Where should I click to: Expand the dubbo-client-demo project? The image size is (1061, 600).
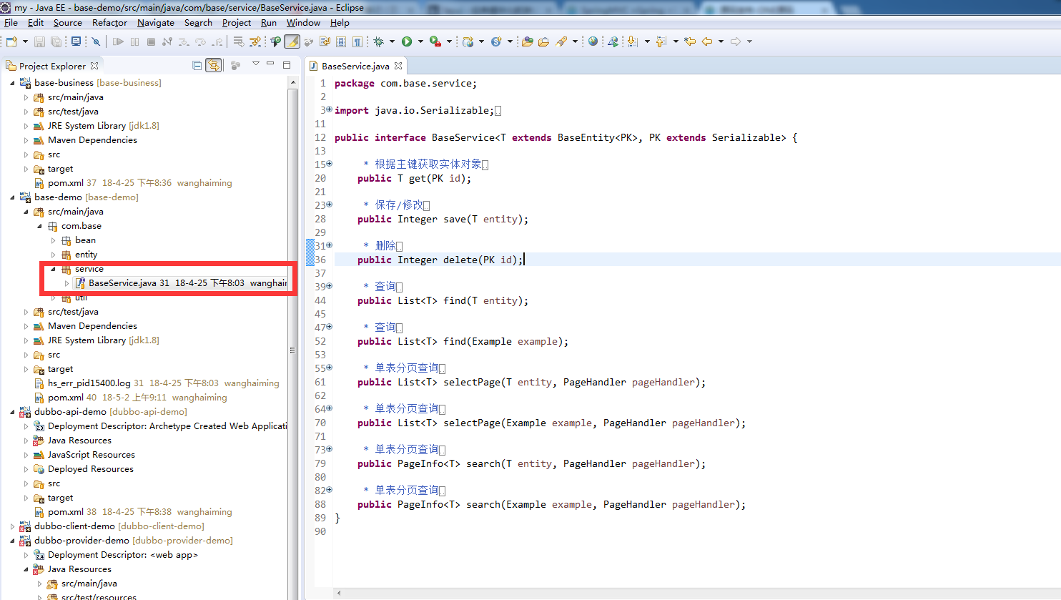(13, 526)
